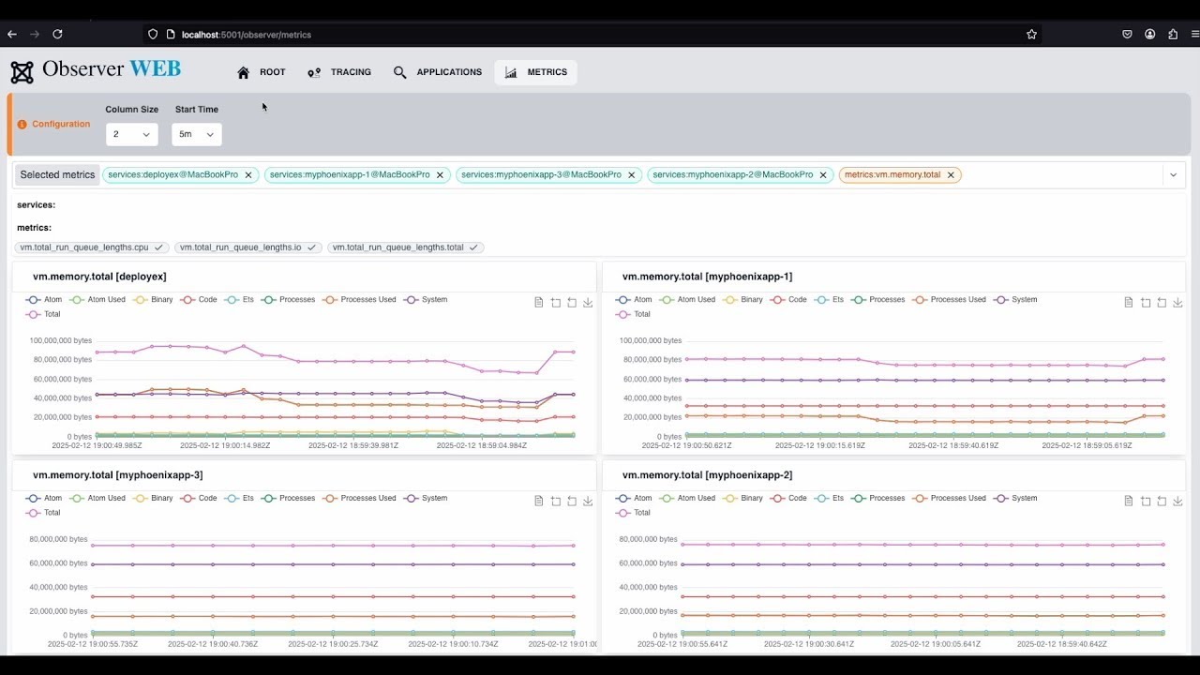1200x675 pixels.
Task: Open data view for [myphoenixapp-3] chart
Action: (x=539, y=501)
